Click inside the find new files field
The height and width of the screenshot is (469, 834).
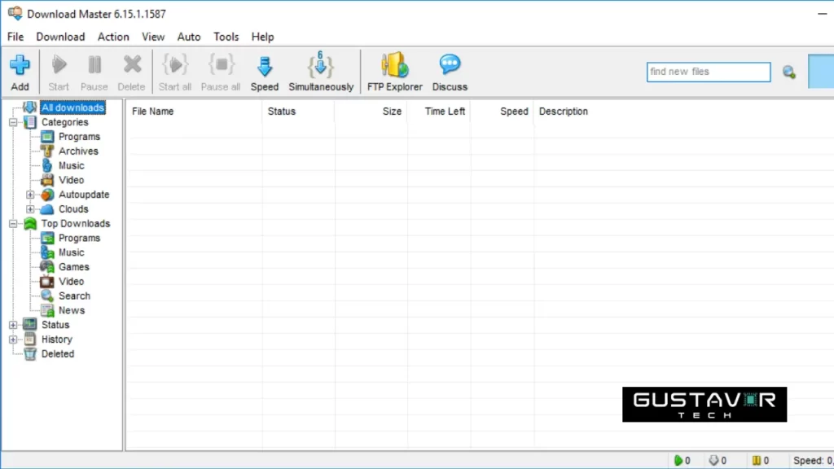click(707, 72)
